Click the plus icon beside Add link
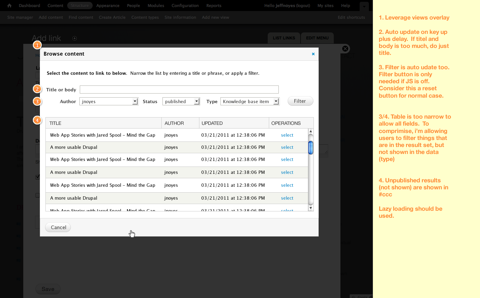This screenshot has width=480, height=298. (x=75, y=38)
